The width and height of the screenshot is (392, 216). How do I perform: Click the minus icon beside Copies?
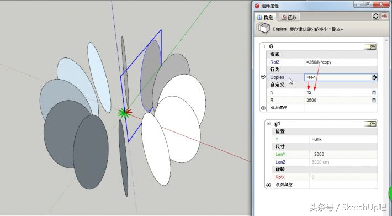(x=263, y=77)
